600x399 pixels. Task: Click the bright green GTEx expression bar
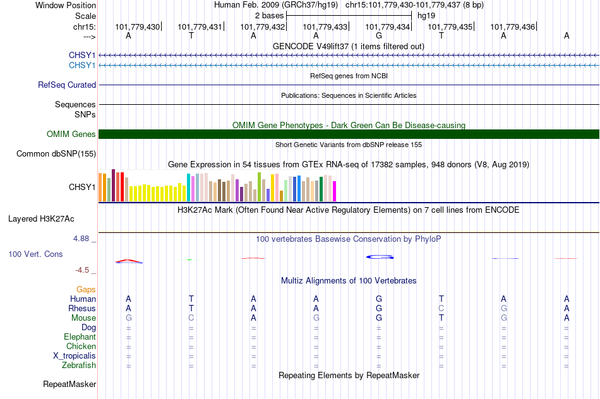(x=259, y=187)
